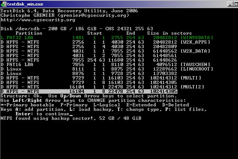Click the 'Size in sectors' column header

pos(170,33)
